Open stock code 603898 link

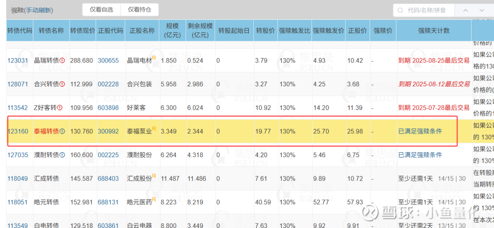(108, 108)
